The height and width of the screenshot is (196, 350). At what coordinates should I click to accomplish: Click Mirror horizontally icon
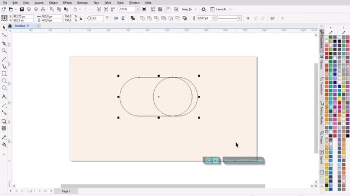coord(115,18)
